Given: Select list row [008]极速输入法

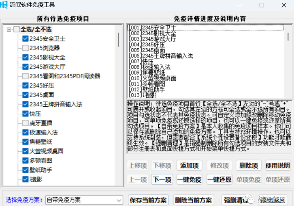Looking at the screenshot, I should pos(206,67).
